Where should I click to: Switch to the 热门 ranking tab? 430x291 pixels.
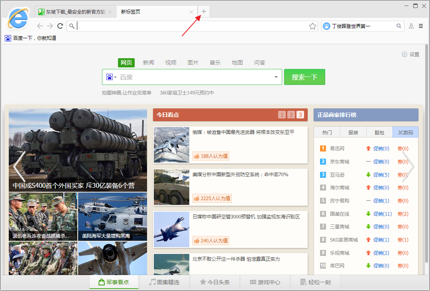[x=327, y=132]
